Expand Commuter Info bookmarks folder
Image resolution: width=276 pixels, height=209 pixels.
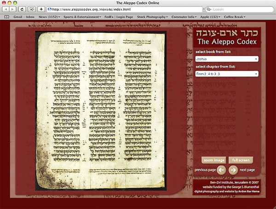[184, 17]
